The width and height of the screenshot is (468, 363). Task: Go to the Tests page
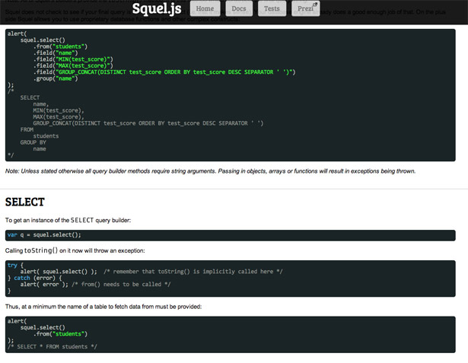click(x=272, y=8)
